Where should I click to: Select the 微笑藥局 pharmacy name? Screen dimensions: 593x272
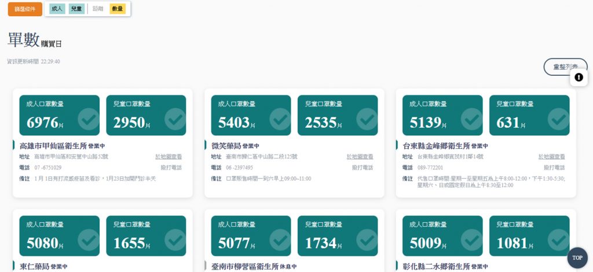[226, 146]
